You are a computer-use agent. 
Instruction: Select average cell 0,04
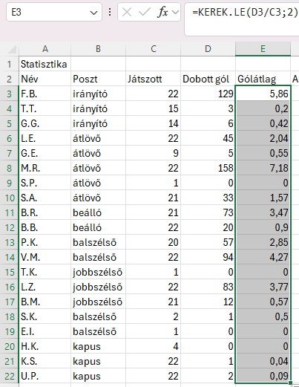263,361
